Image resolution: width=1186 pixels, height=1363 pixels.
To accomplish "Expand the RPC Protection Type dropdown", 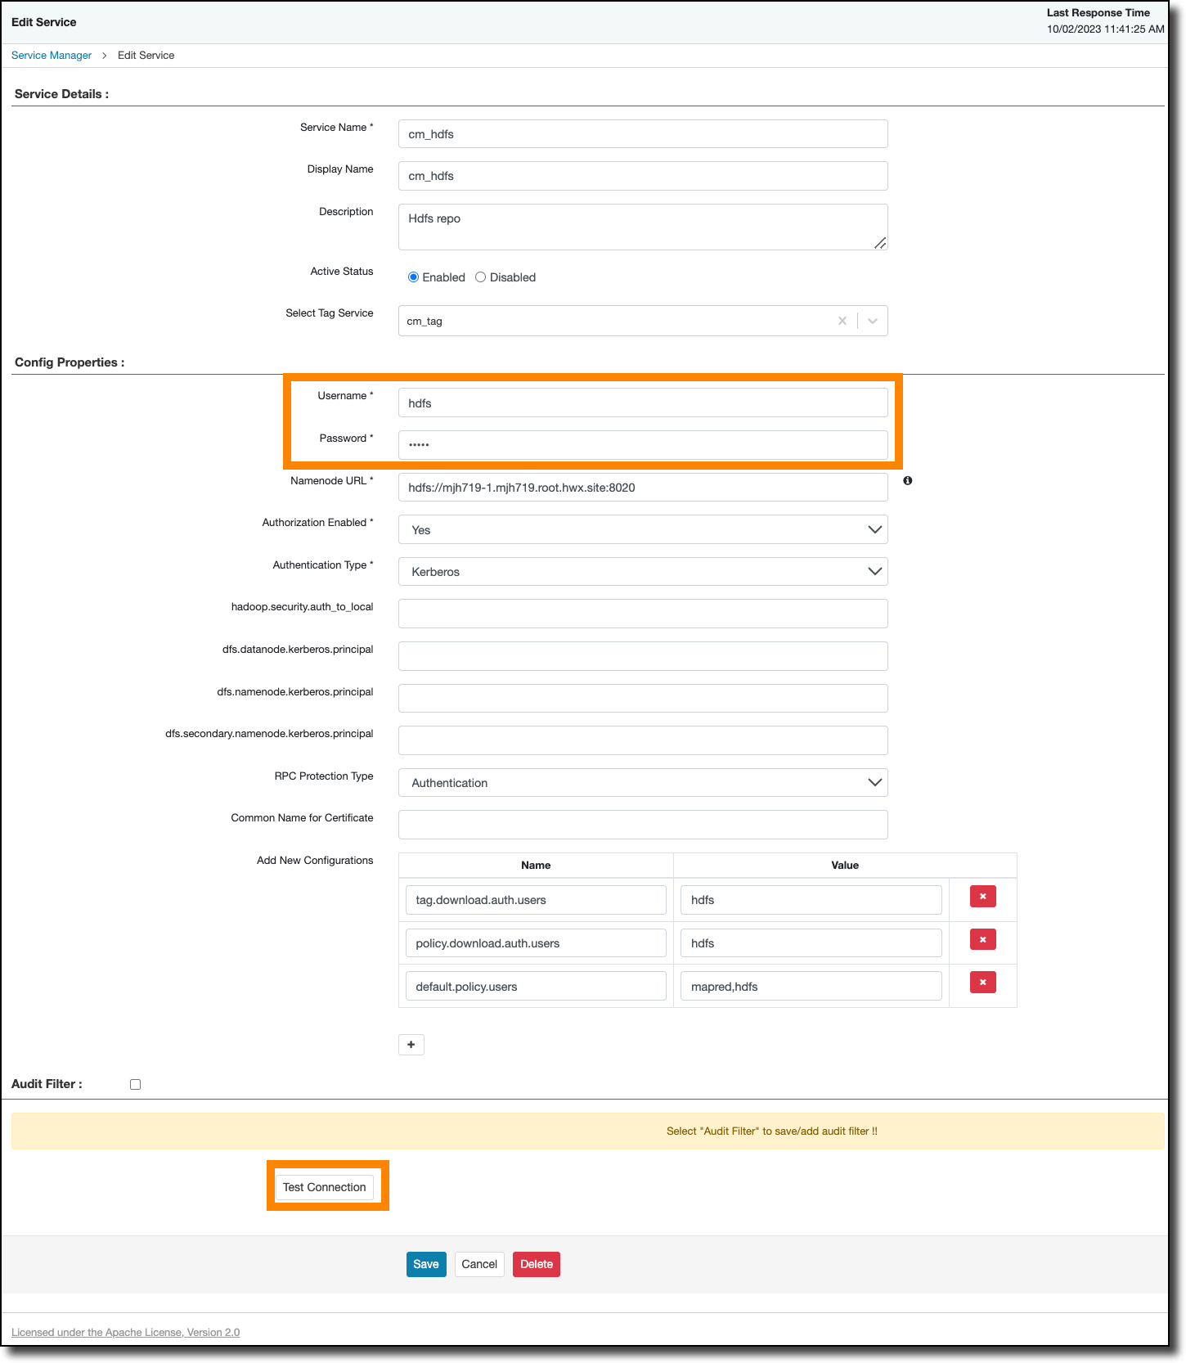I will click(x=874, y=783).
